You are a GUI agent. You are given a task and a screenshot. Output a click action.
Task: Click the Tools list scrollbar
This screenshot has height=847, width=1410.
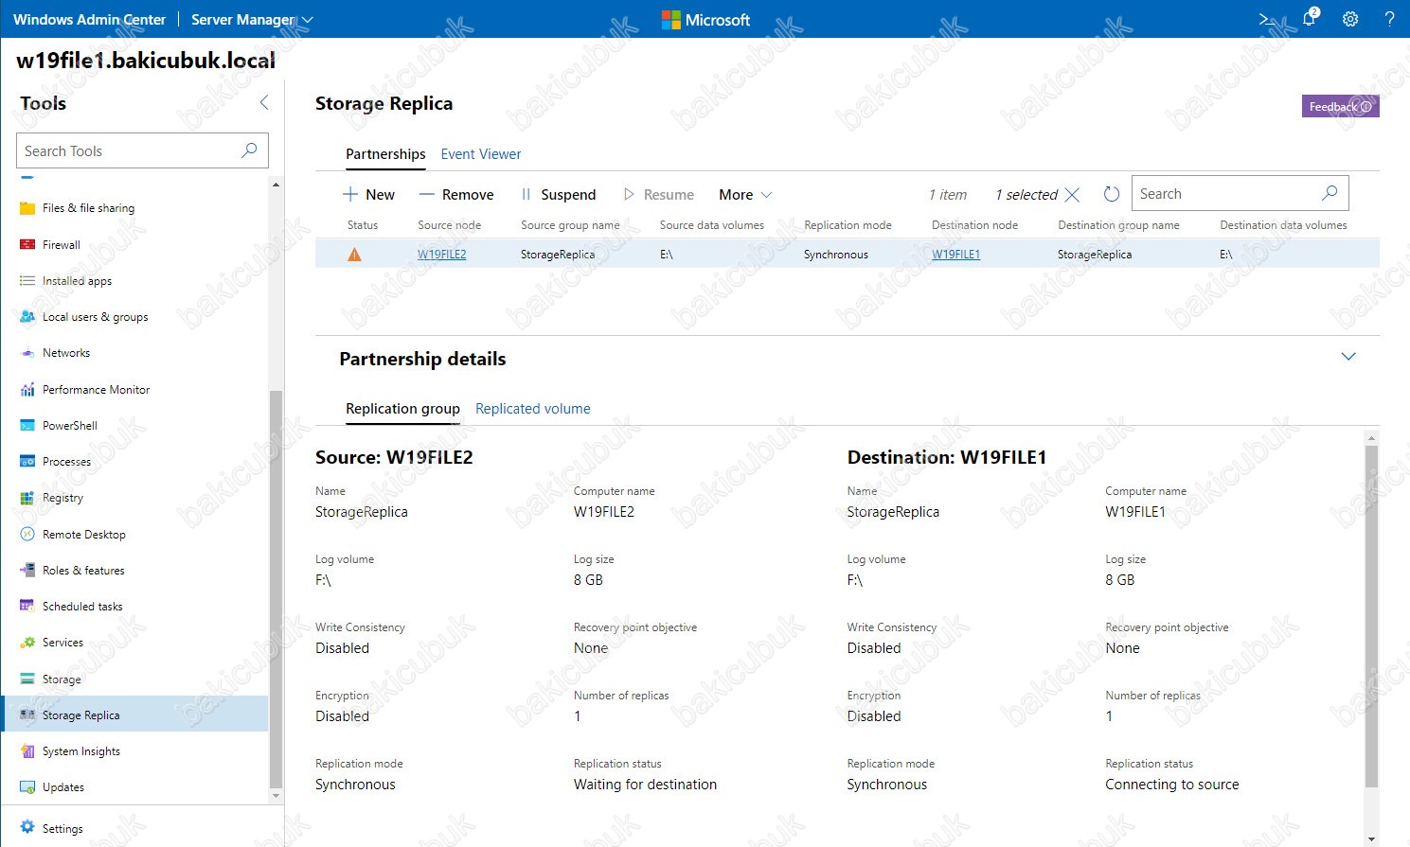[276, 590]
